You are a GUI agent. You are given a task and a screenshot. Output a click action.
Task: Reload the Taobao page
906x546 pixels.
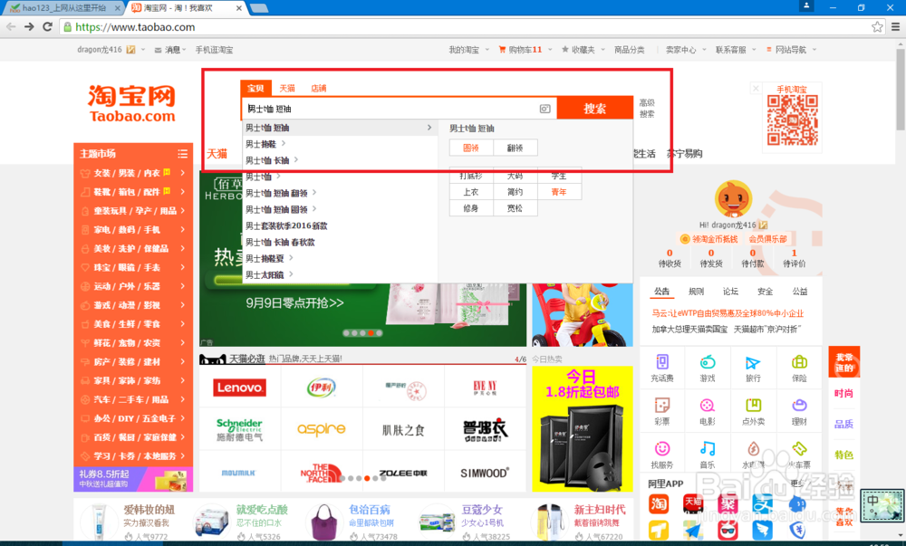click(x=48, y=26)
